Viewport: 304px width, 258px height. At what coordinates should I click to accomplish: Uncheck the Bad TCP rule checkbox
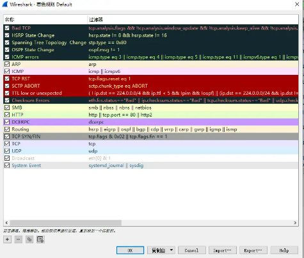(x=7, y=28)
